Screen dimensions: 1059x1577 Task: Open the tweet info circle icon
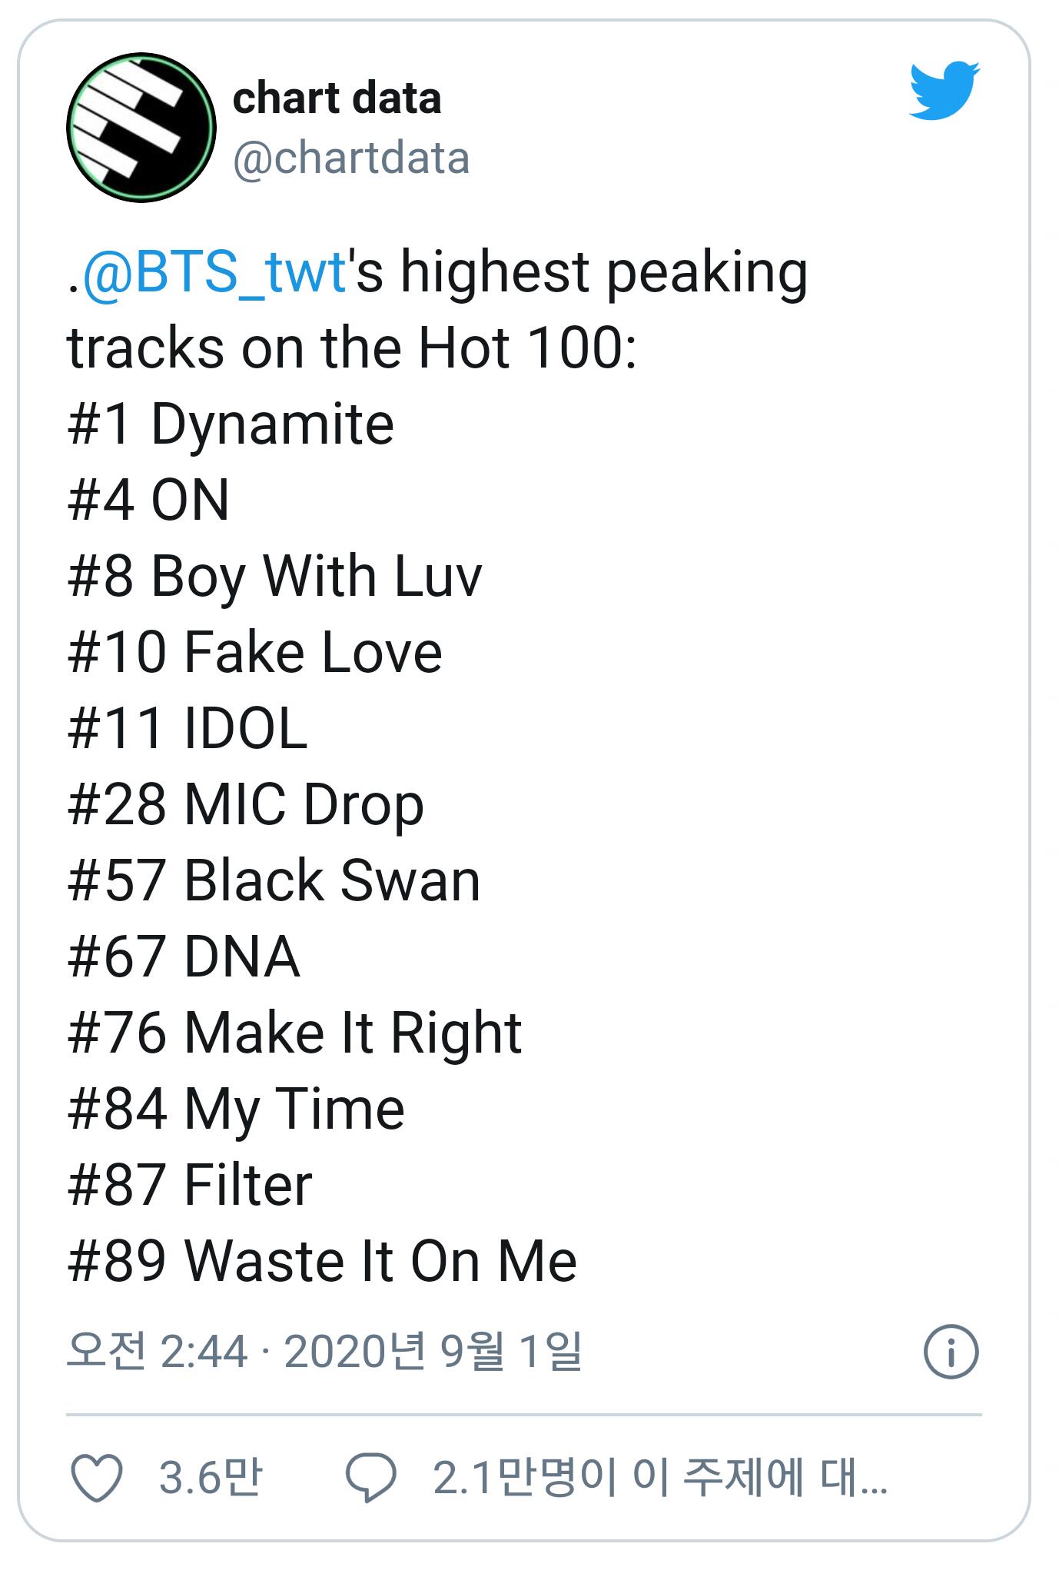(951, 1352)
